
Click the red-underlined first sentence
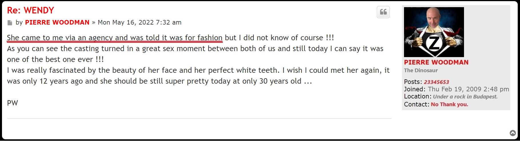[x=115, y=38]
